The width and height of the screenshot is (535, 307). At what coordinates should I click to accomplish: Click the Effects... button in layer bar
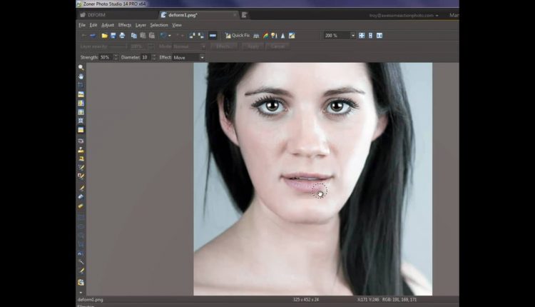(x=224, y=46)
